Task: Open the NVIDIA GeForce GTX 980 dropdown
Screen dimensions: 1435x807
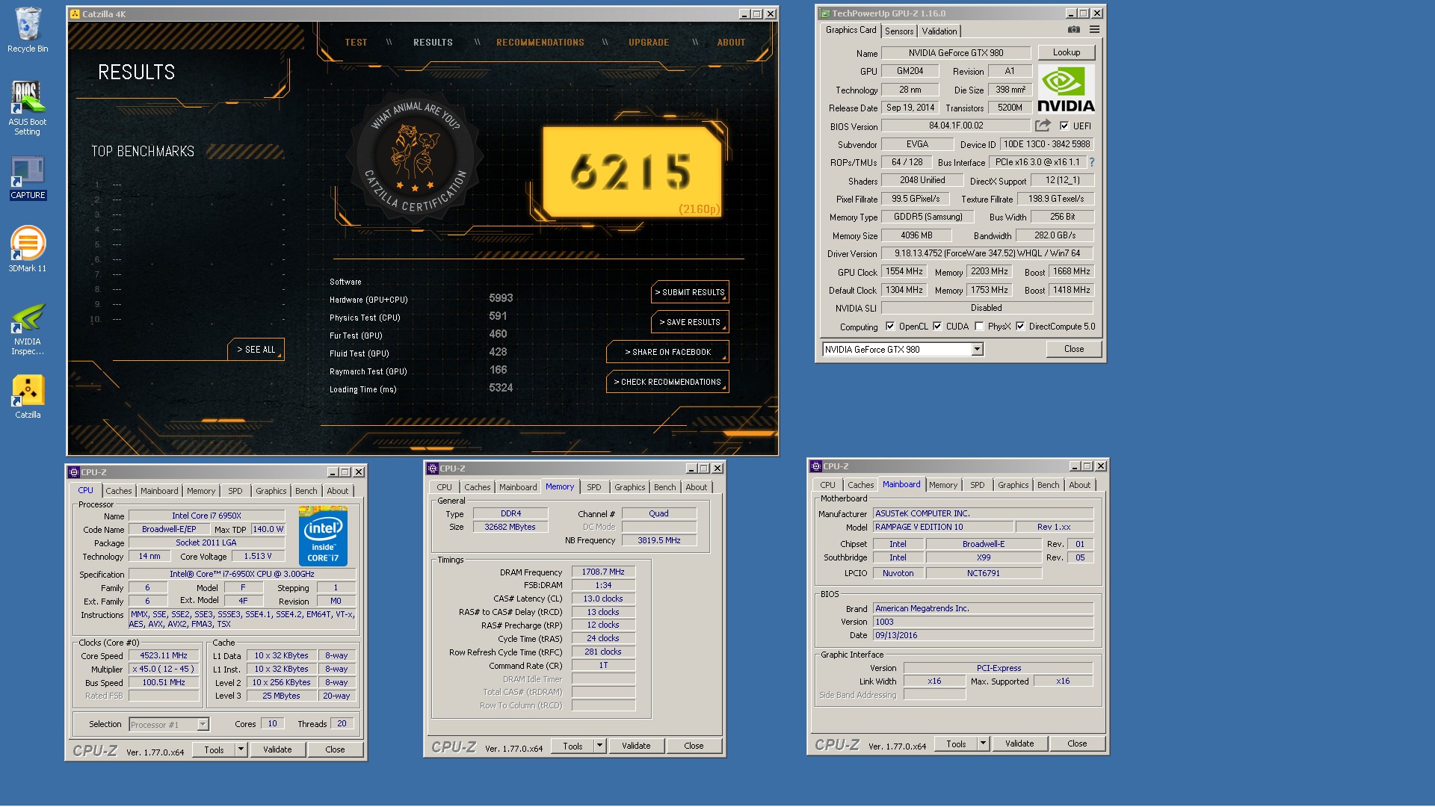Action: point(903,349)
